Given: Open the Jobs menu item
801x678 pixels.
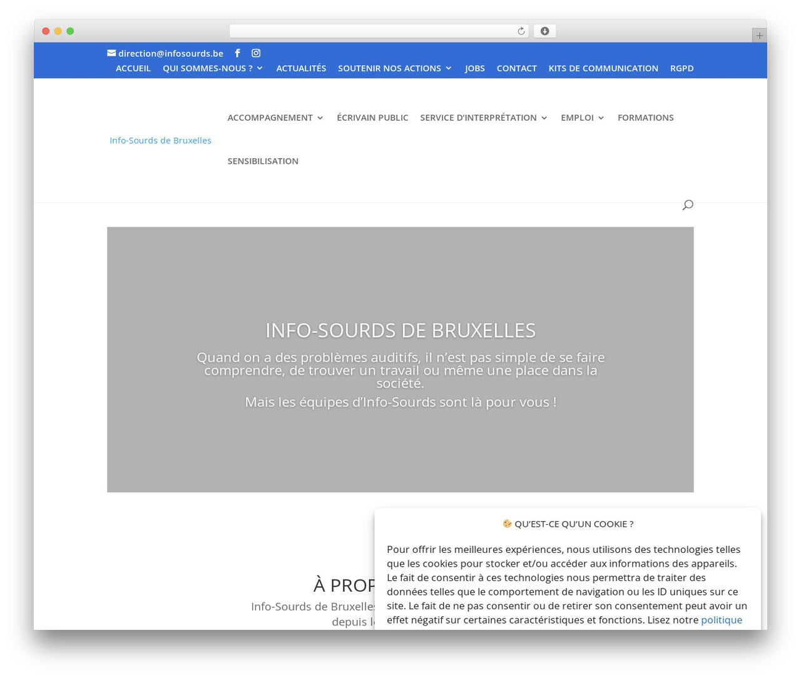Looking at the screenshot, I should 475,68.
